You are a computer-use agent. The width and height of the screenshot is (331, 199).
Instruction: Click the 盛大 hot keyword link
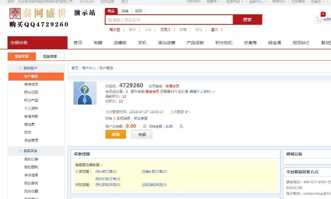(214, 29)
